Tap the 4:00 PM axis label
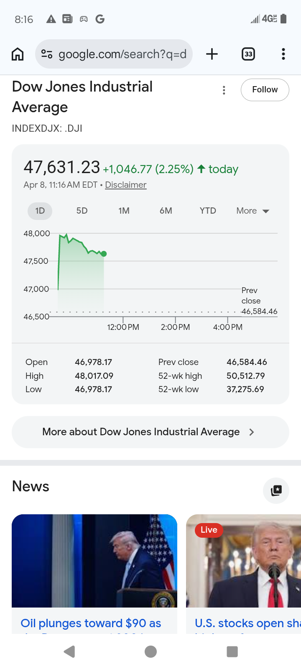This screenshot has height=669, width=301. point(227,327)
